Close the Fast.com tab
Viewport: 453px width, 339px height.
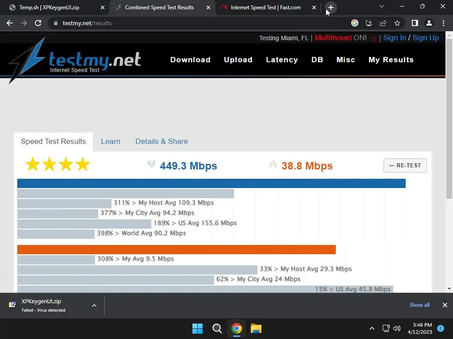314,8
